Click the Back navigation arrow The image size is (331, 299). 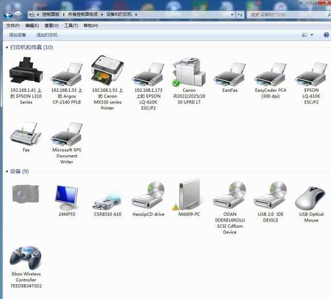tap(8, 15)
